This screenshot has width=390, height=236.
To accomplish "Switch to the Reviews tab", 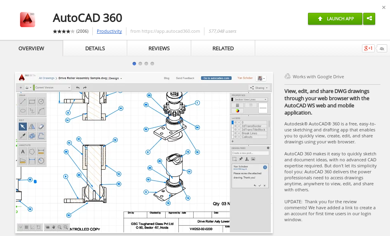I will [159, 48].
